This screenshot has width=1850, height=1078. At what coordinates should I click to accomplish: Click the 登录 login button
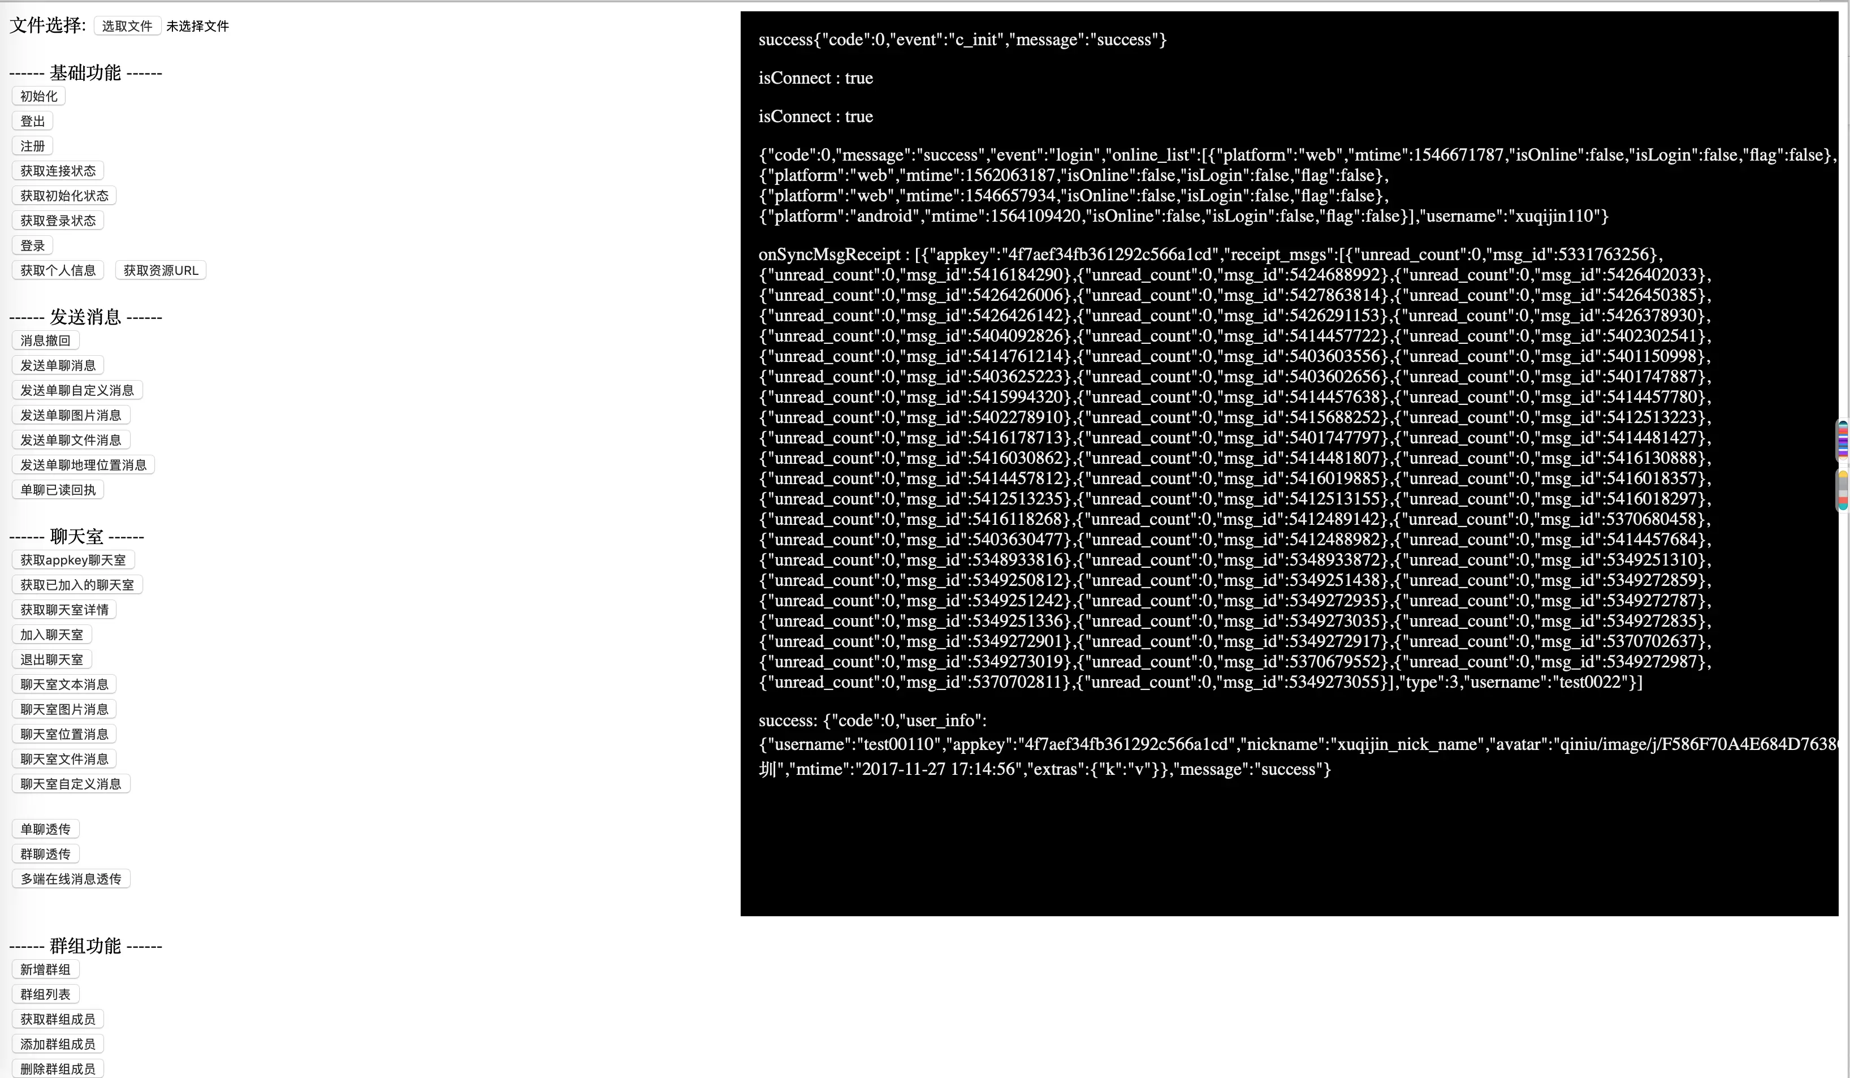pos(32,245)
